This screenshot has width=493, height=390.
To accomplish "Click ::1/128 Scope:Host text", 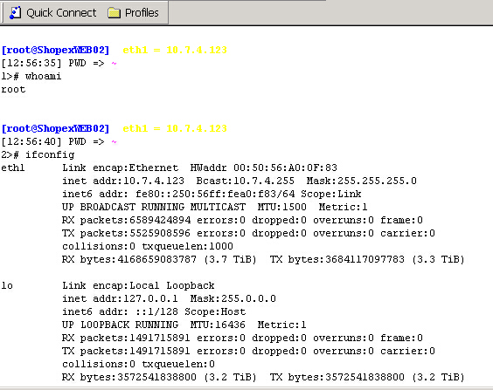I will tap(191, 311).
